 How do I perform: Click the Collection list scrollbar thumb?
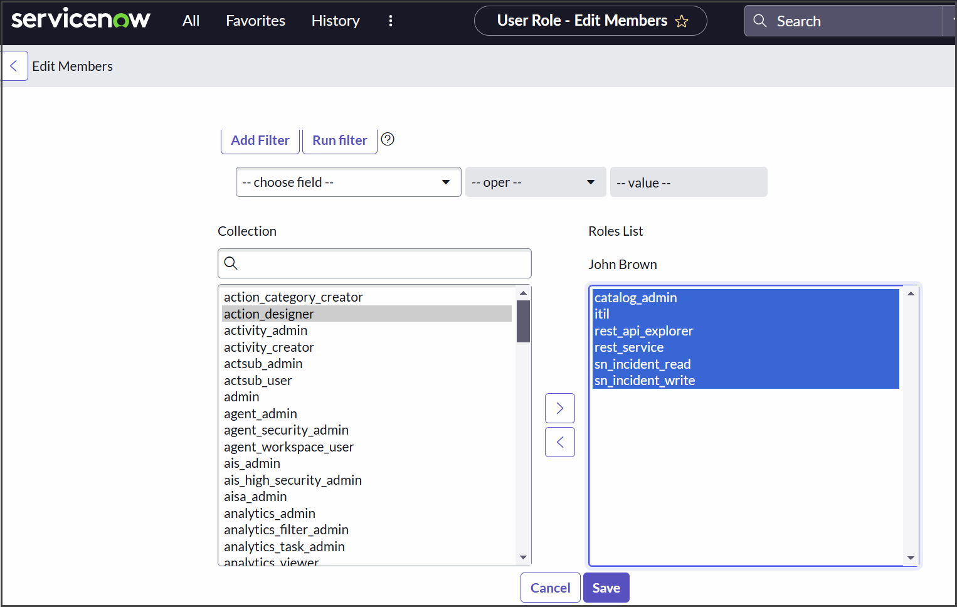click(x=523, y=321)
